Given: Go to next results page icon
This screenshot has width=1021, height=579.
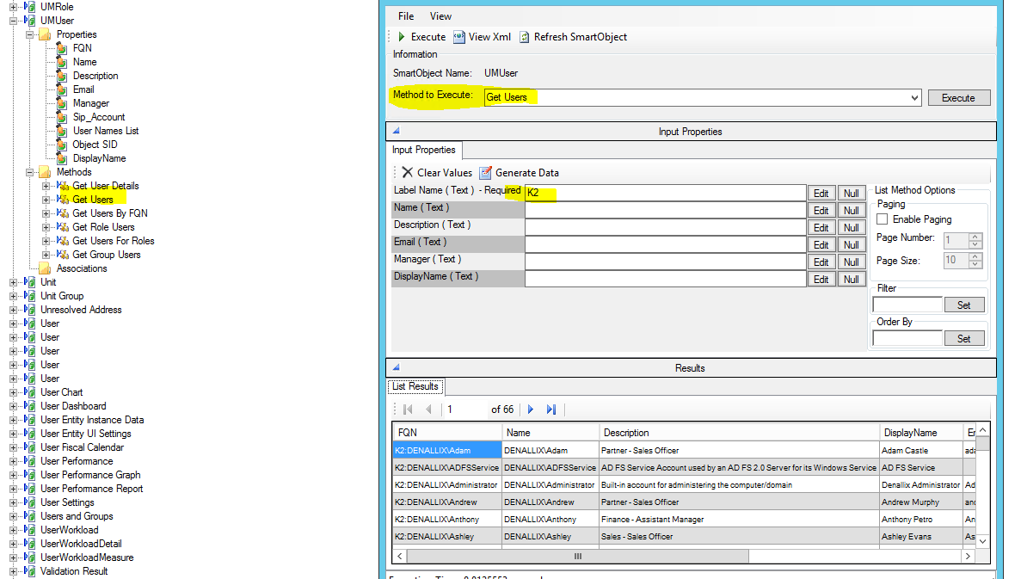Looking at the screenshot, I should 531,410.
